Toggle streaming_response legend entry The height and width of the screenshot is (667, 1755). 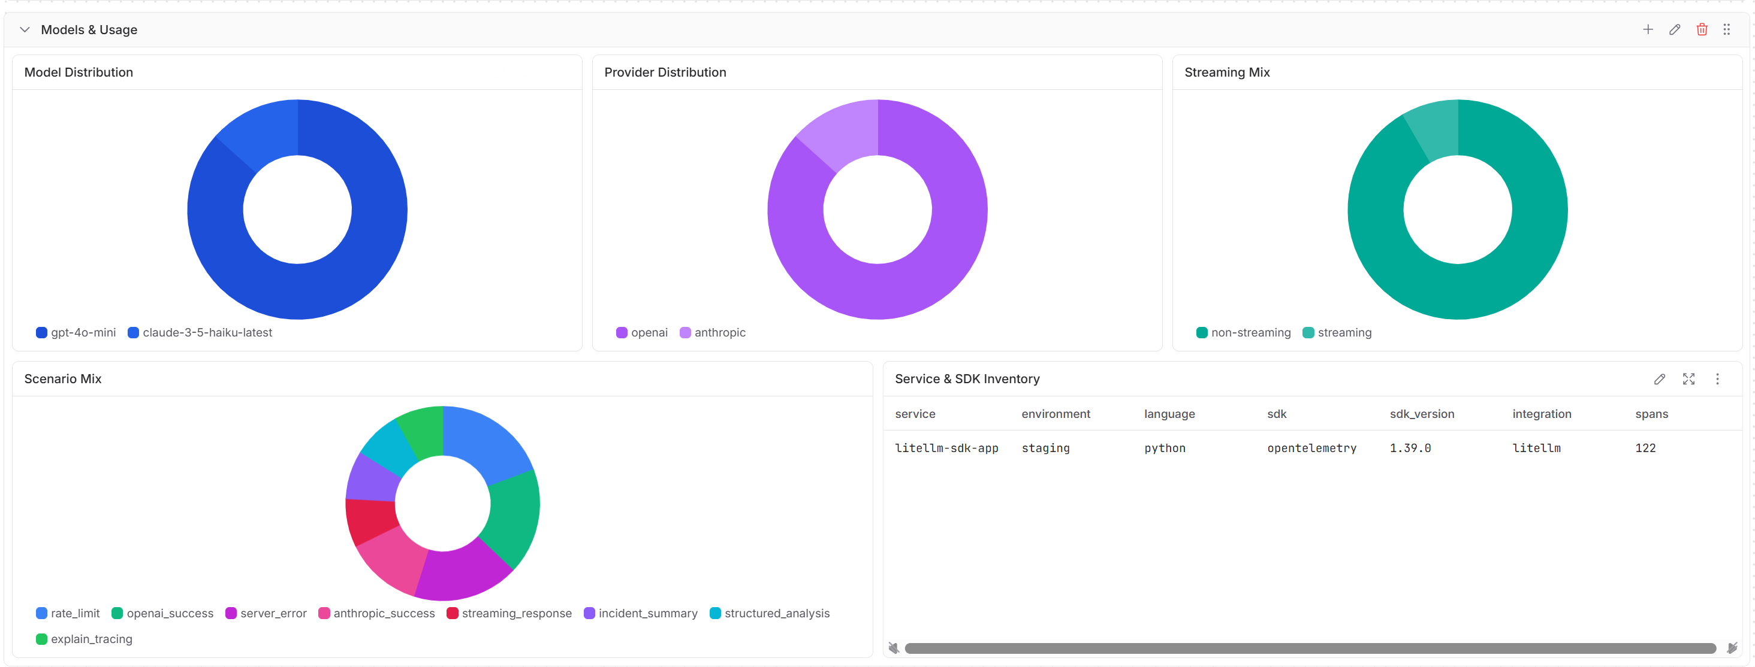point(509,613)
